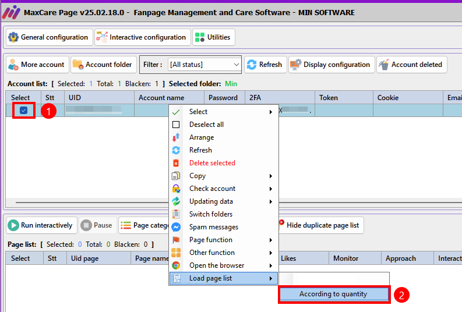The image size is (462, 312).
Task: Click the Switch folders icon
Action: [176, 214]
